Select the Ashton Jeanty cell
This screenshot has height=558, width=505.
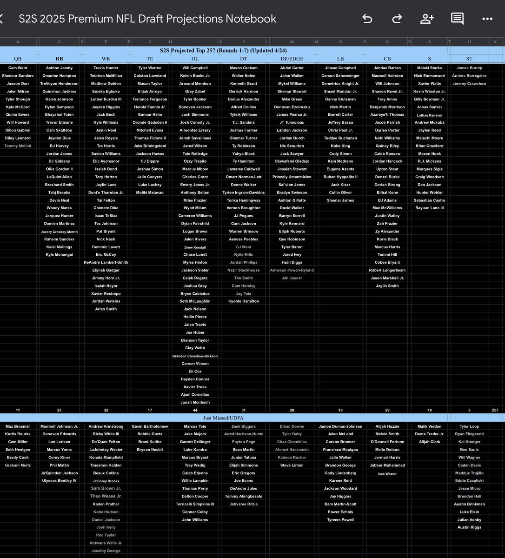tap(59, 68)
